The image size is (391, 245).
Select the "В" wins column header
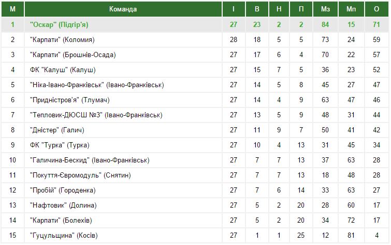point(257,9)
